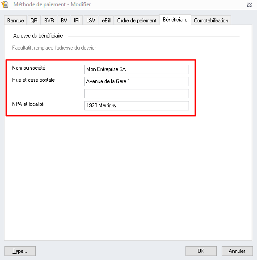257x260 pixels.
Task: Click the Adresse du bénéficiaire heading
Action: click(38, 36)
